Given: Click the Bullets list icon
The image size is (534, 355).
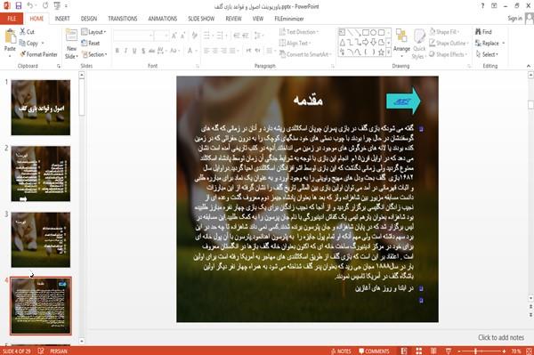Looking at the screenshot, I should (x=207, y=36).
